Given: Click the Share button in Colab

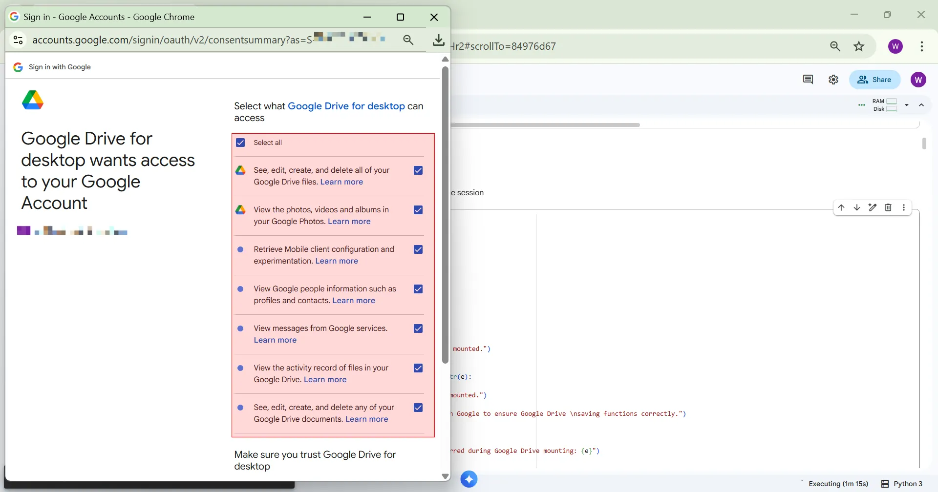Looking at the screenshot, I should [874, 80].
